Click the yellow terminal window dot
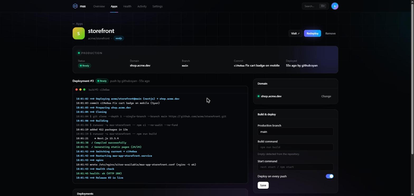The height and width of the screenshot is (196, 414). [81, 90]
